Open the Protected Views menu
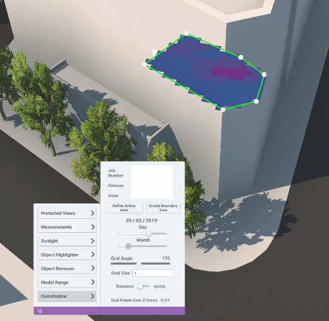The image size is (329, 321). tap(67, 213)
